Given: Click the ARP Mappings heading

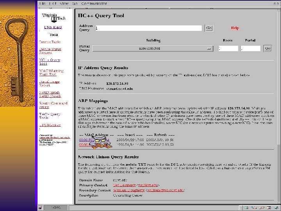Looking at the screenshot, I should point(93,101).
